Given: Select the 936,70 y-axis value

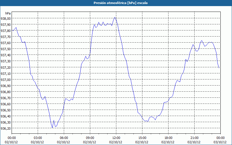Looking at the screenshot, I should point(6,98).
